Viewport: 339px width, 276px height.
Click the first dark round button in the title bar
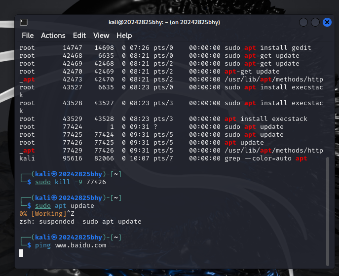tap(303, 22)
